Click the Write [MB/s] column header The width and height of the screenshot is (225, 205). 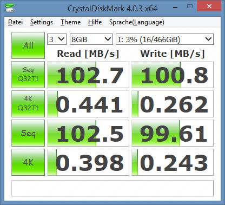click(173, 54)
